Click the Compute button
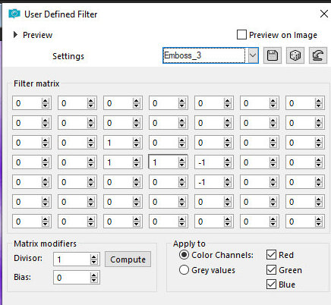The image size is (331, 305). (x=128, y=259)
